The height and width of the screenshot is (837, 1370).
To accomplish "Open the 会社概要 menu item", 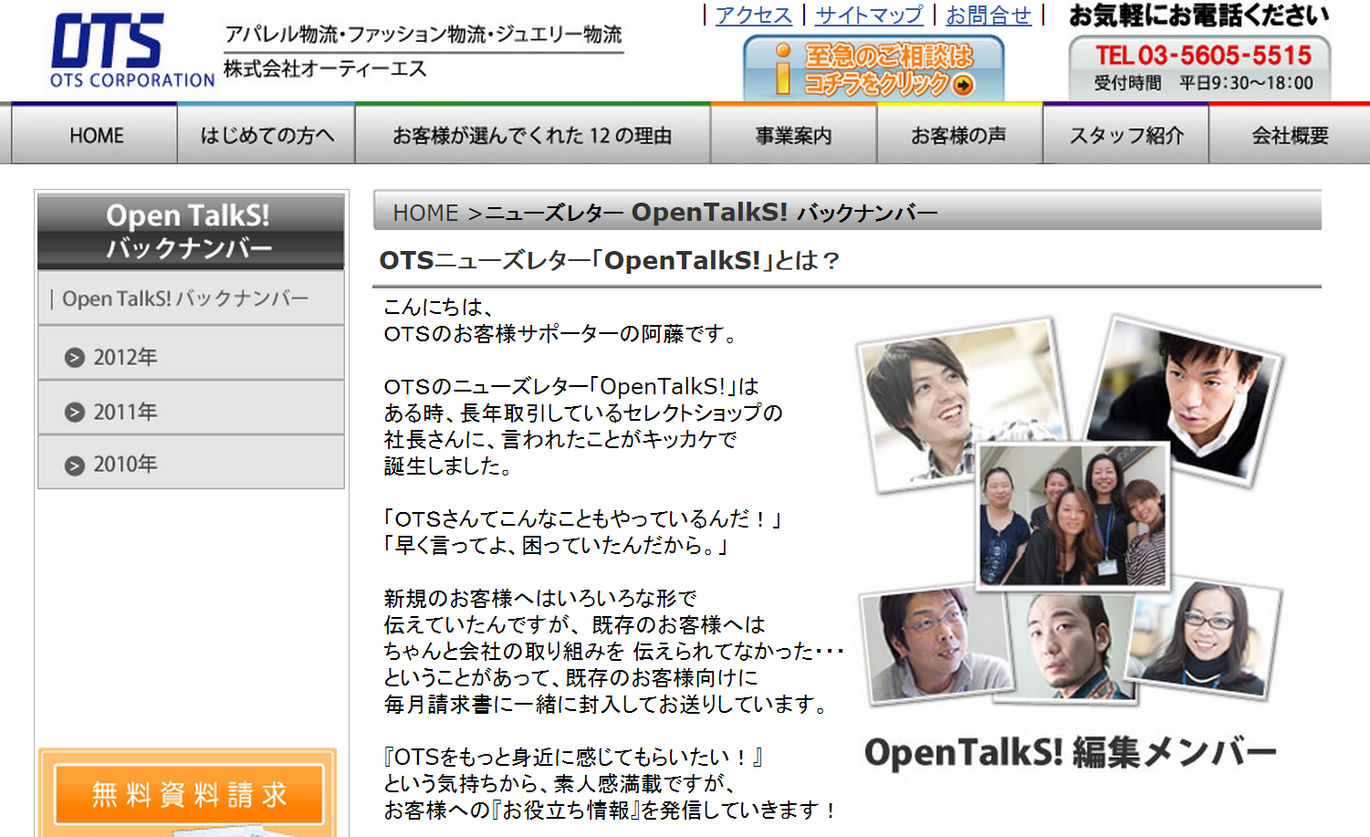I will (x=1290, y=135).
